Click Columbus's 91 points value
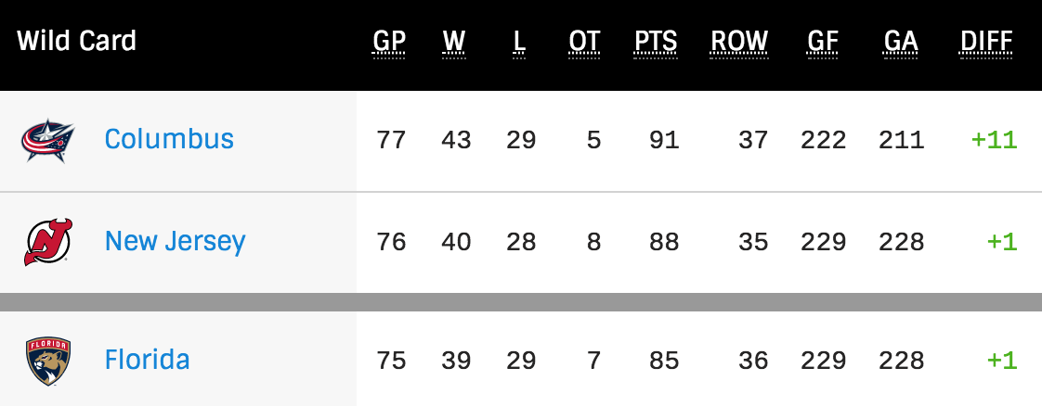 663,140
